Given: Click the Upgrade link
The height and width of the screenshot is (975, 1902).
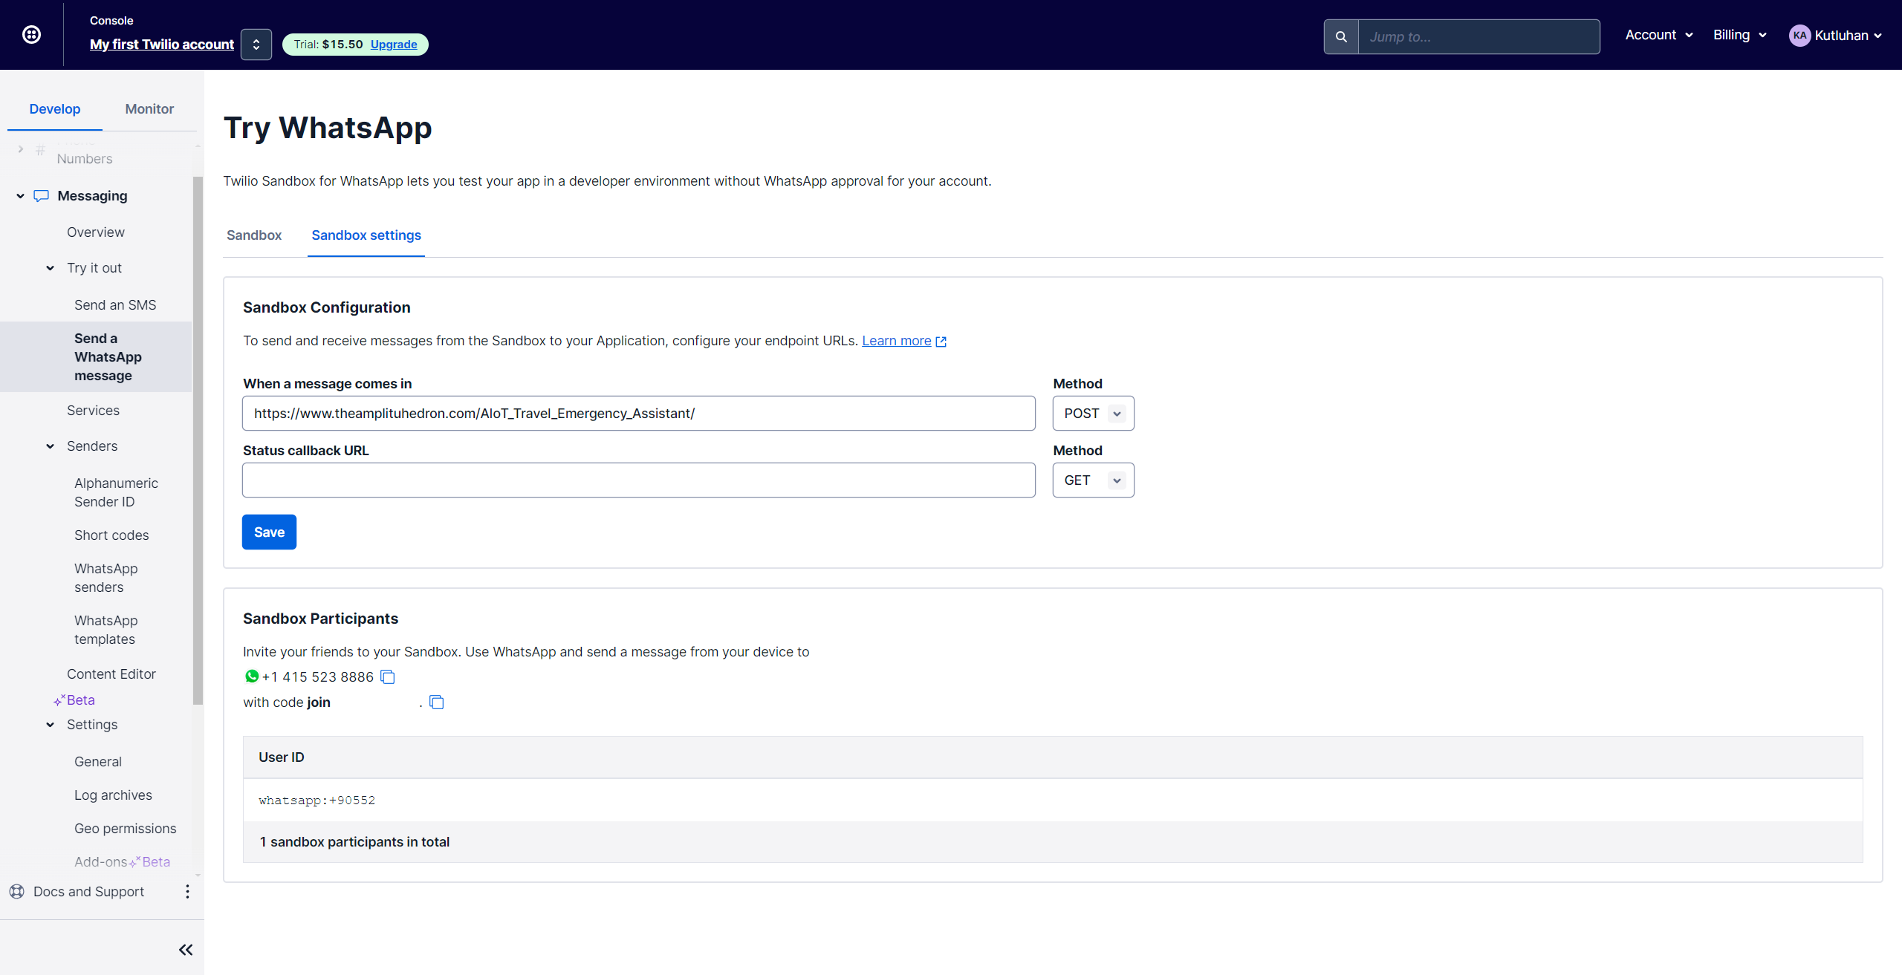Looking at the screenshot, I should tap(394, 45).
